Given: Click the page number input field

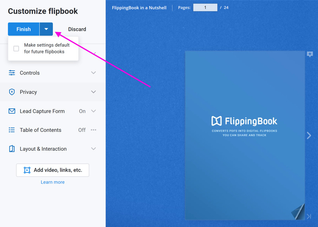Looking at the screenshot, I should coord(205,8).
